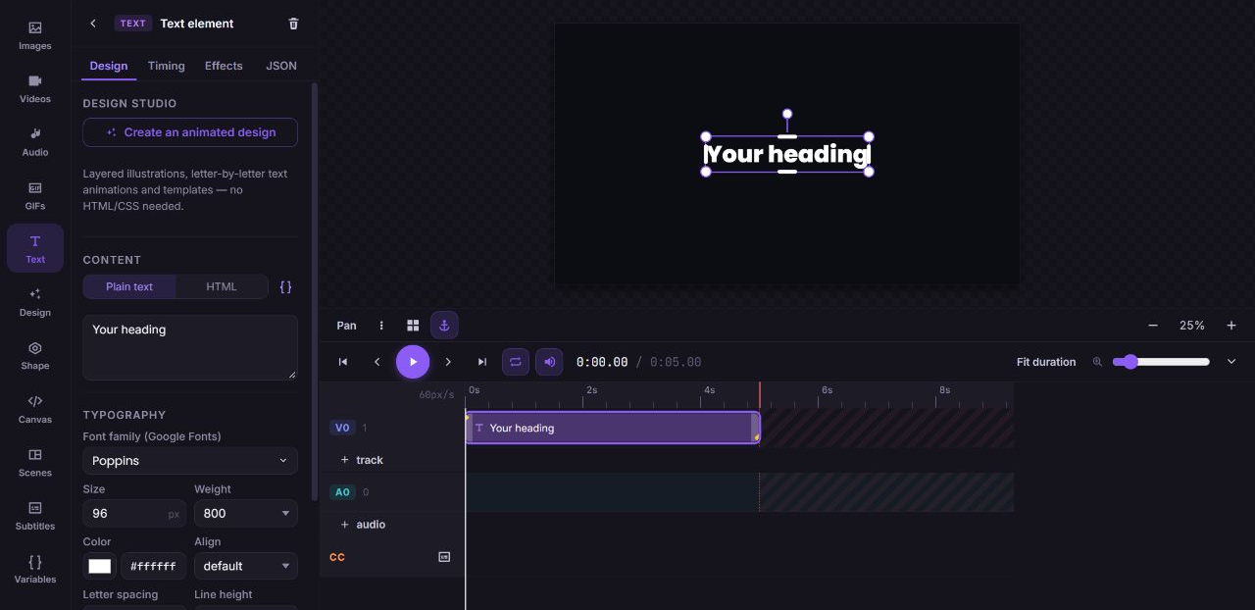The height and width of the screenshot is (610, 1255).
Task: Open the Font family Poppins dropdown
Action: [190, 461]
